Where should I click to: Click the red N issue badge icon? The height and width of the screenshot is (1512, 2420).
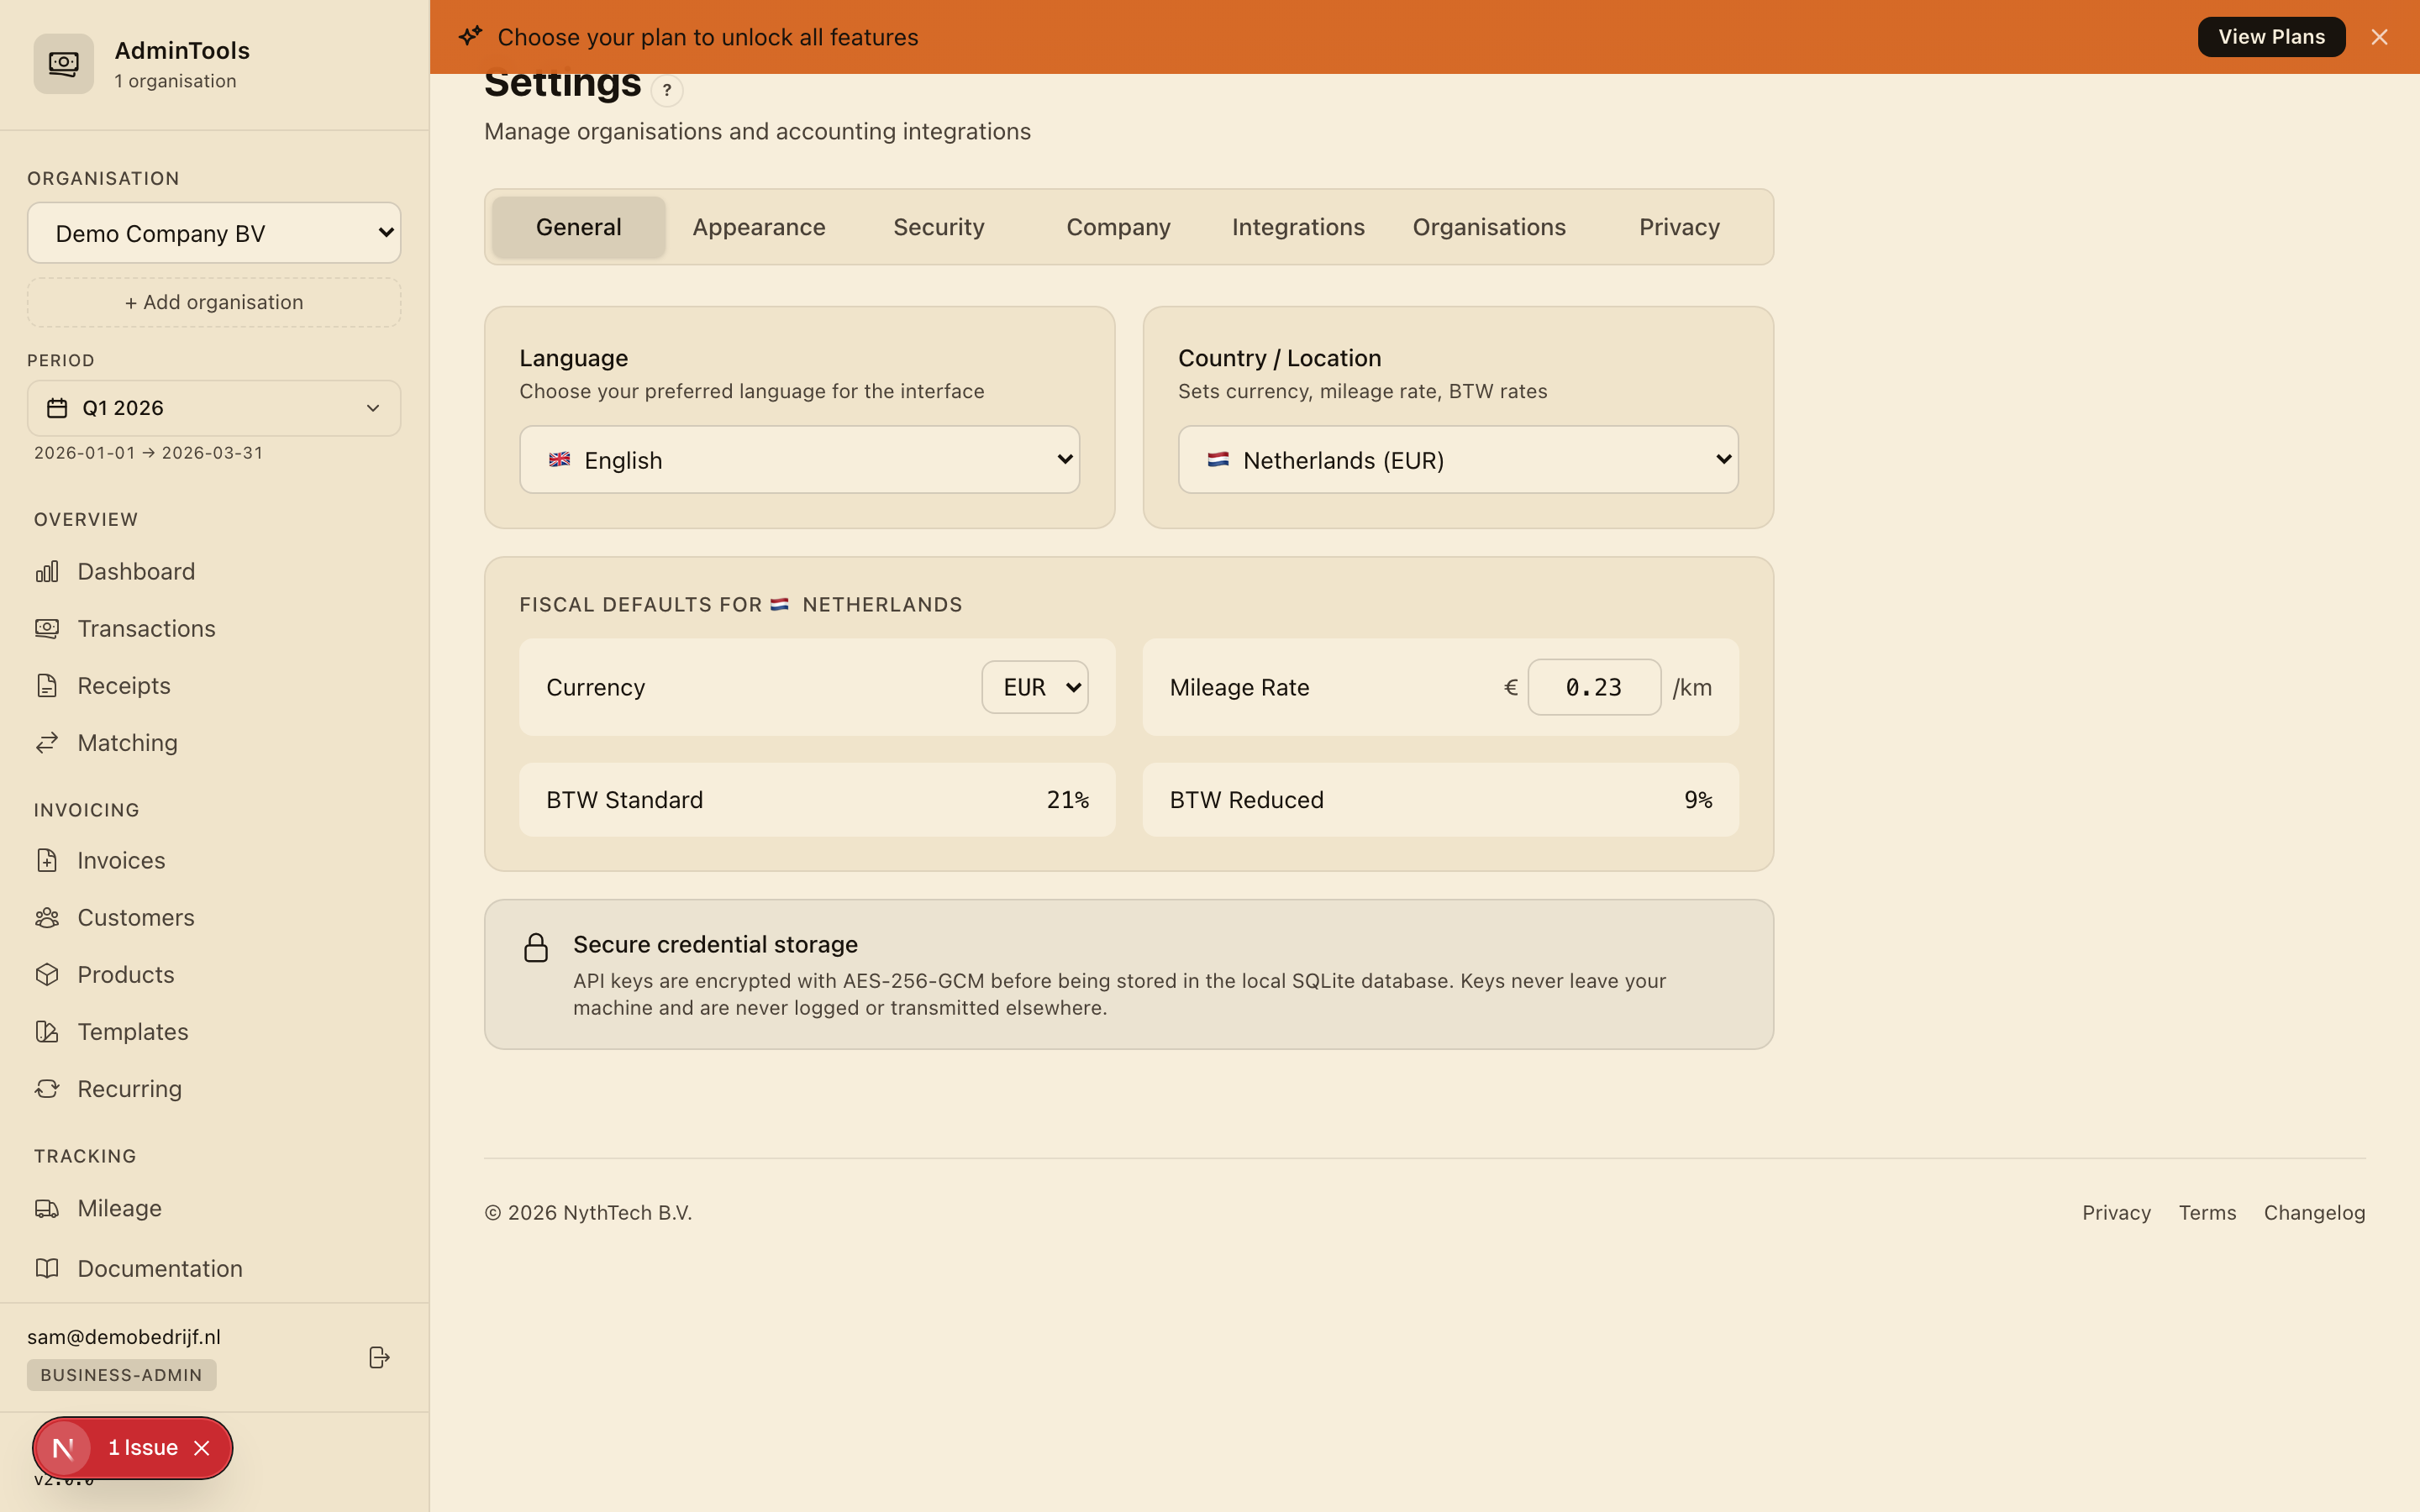tap(63, 1448)
